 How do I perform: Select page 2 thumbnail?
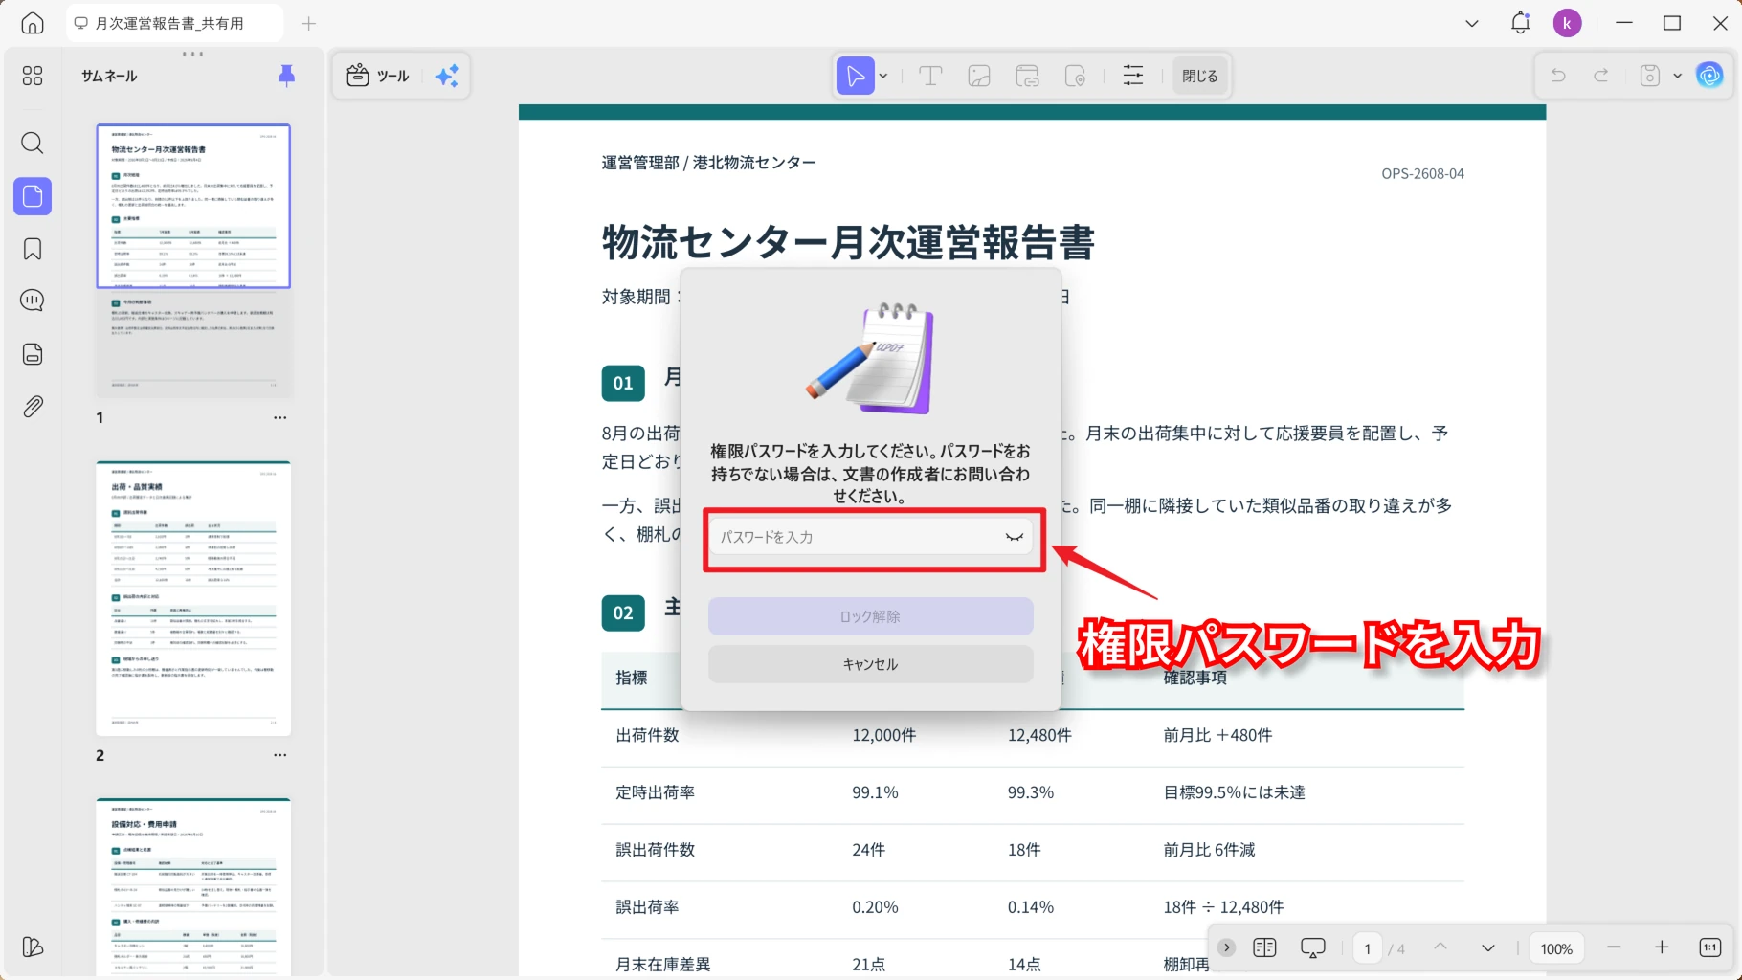[x=193, y=598]
